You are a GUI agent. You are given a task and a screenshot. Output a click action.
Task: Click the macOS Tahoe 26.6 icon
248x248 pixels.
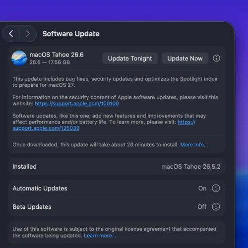[x=19, y=58]
